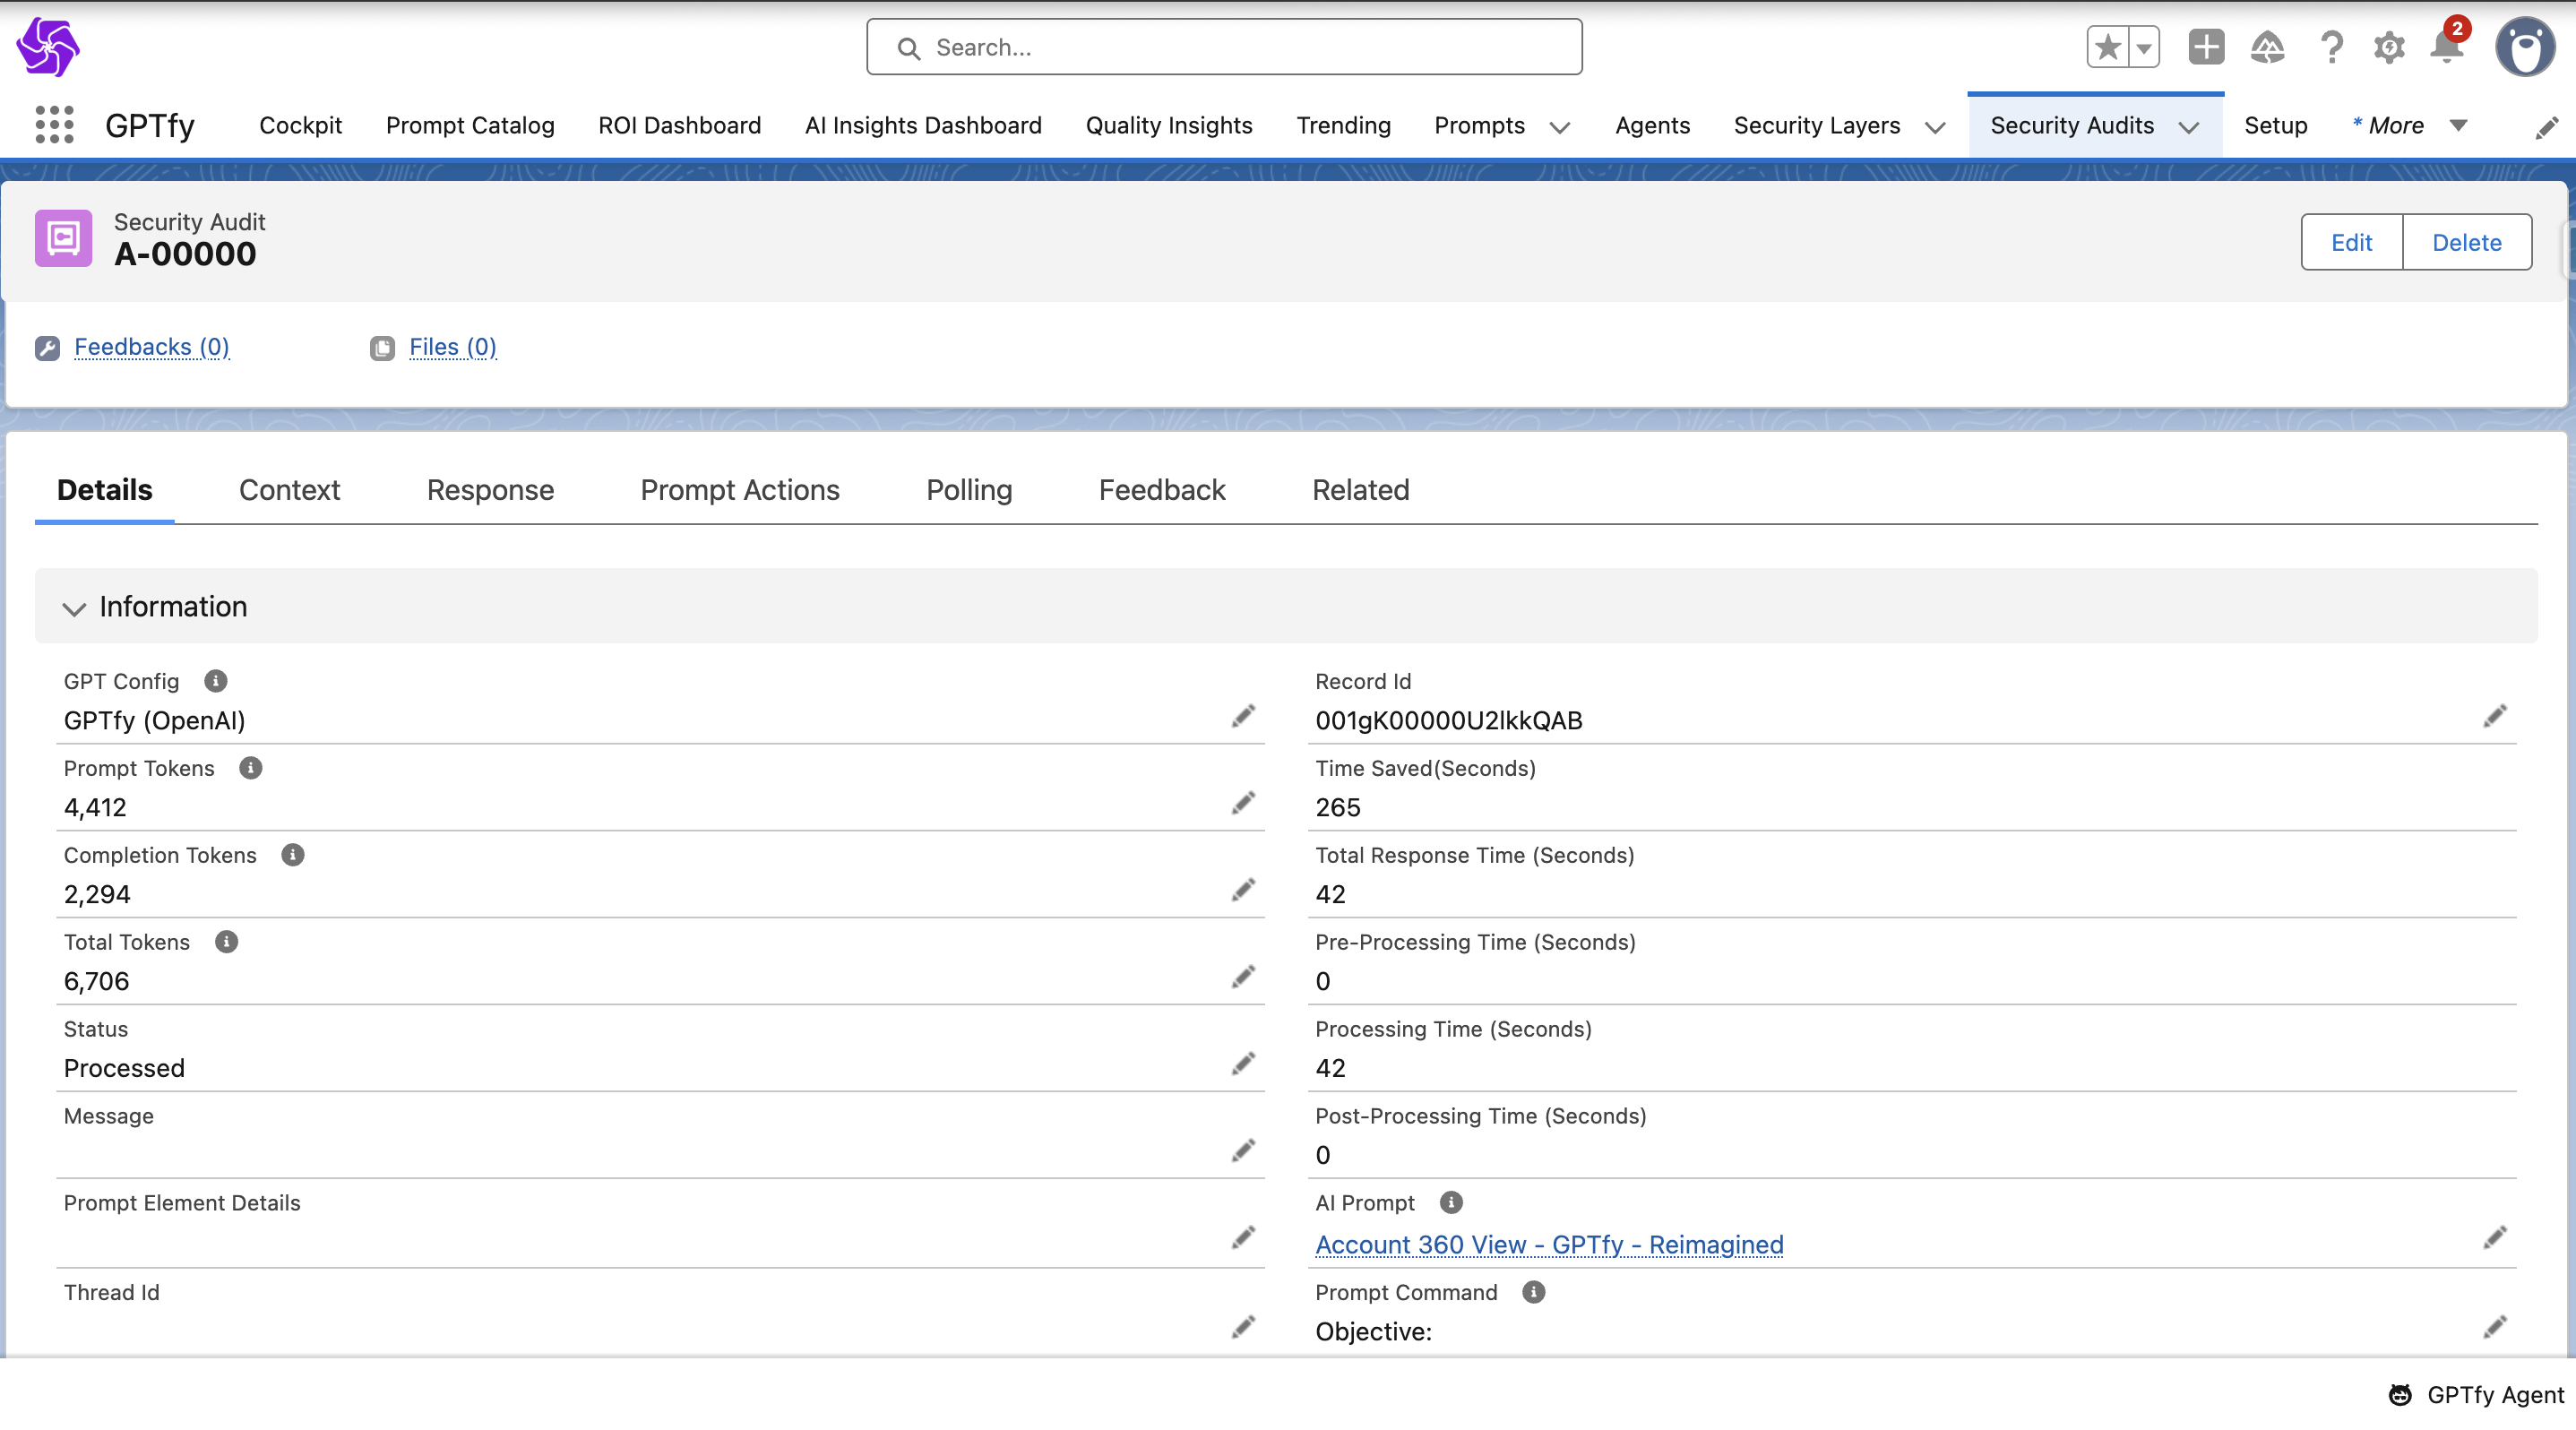Open the favorites list dropdown arrow
2576x1430 pixels.
pyautogui.click(x=2144, y=47)
